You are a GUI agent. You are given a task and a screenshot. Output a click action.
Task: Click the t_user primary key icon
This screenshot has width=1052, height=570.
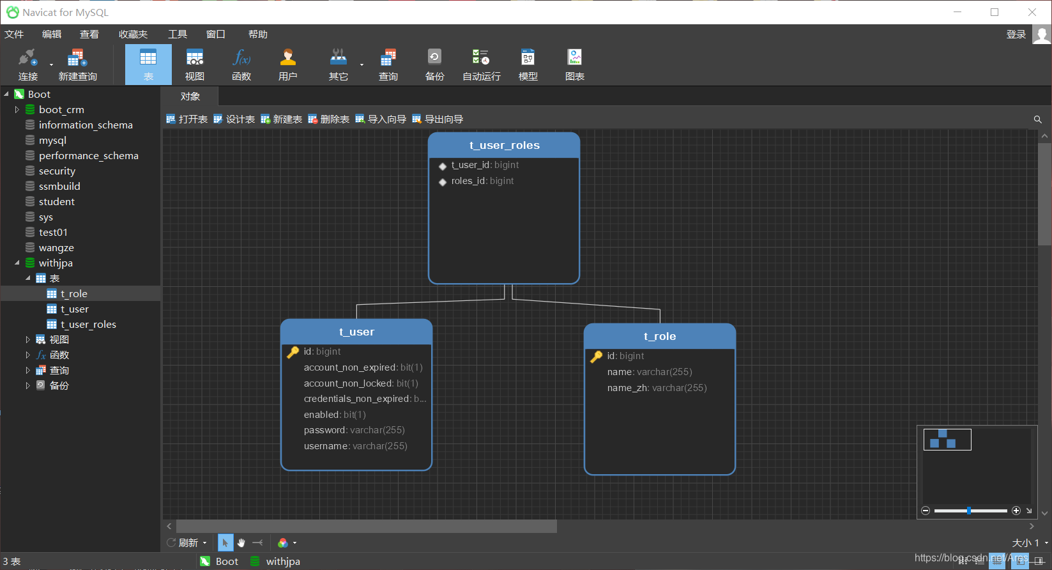click(x=293, y=351)
